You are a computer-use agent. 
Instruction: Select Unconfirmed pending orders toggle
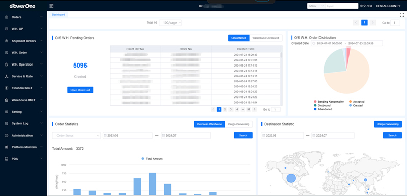click(x=239, y=38)
